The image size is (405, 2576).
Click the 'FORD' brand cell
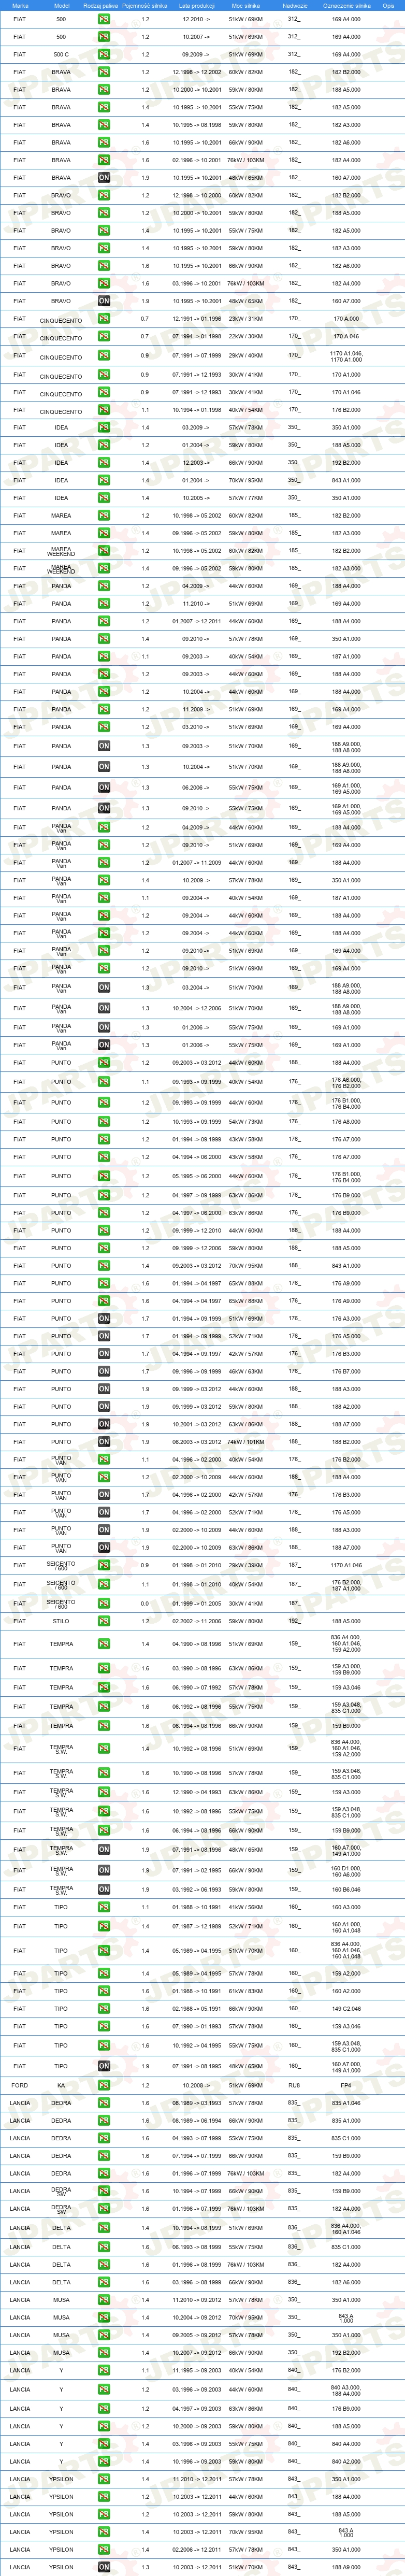pos(20,2085)
